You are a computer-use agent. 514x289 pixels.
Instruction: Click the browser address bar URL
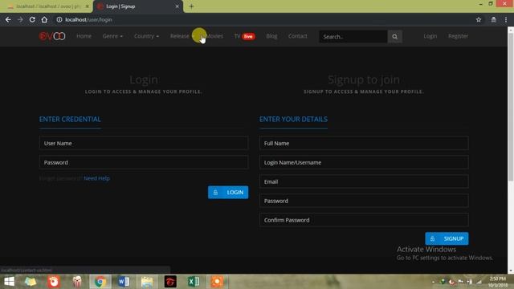tap(88, 19)
